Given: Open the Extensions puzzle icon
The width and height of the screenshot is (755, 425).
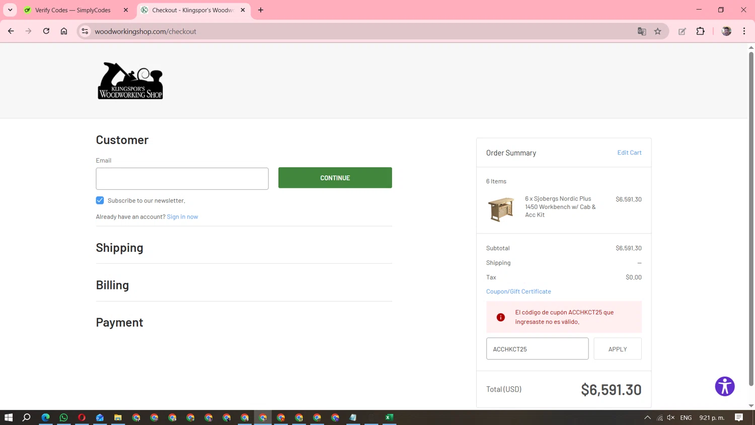Looking at the screenshot, I should tap(700, 31).
